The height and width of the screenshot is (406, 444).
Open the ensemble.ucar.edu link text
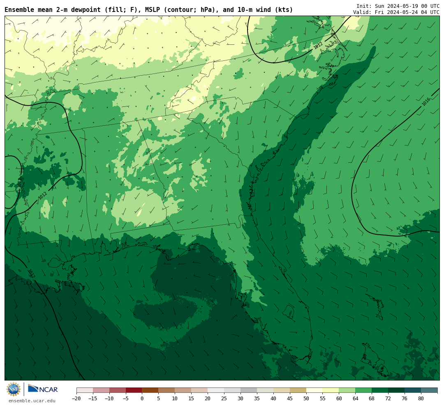32,401
